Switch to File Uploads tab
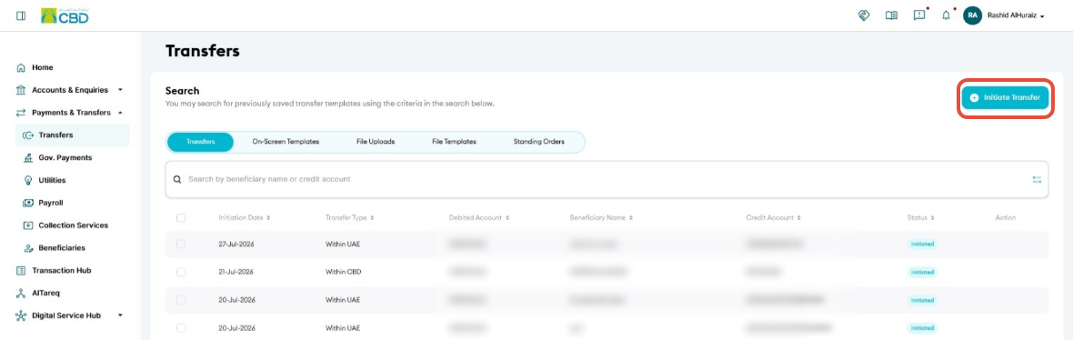Screen dimensions: 1073x340 click(x=375, y=142)
